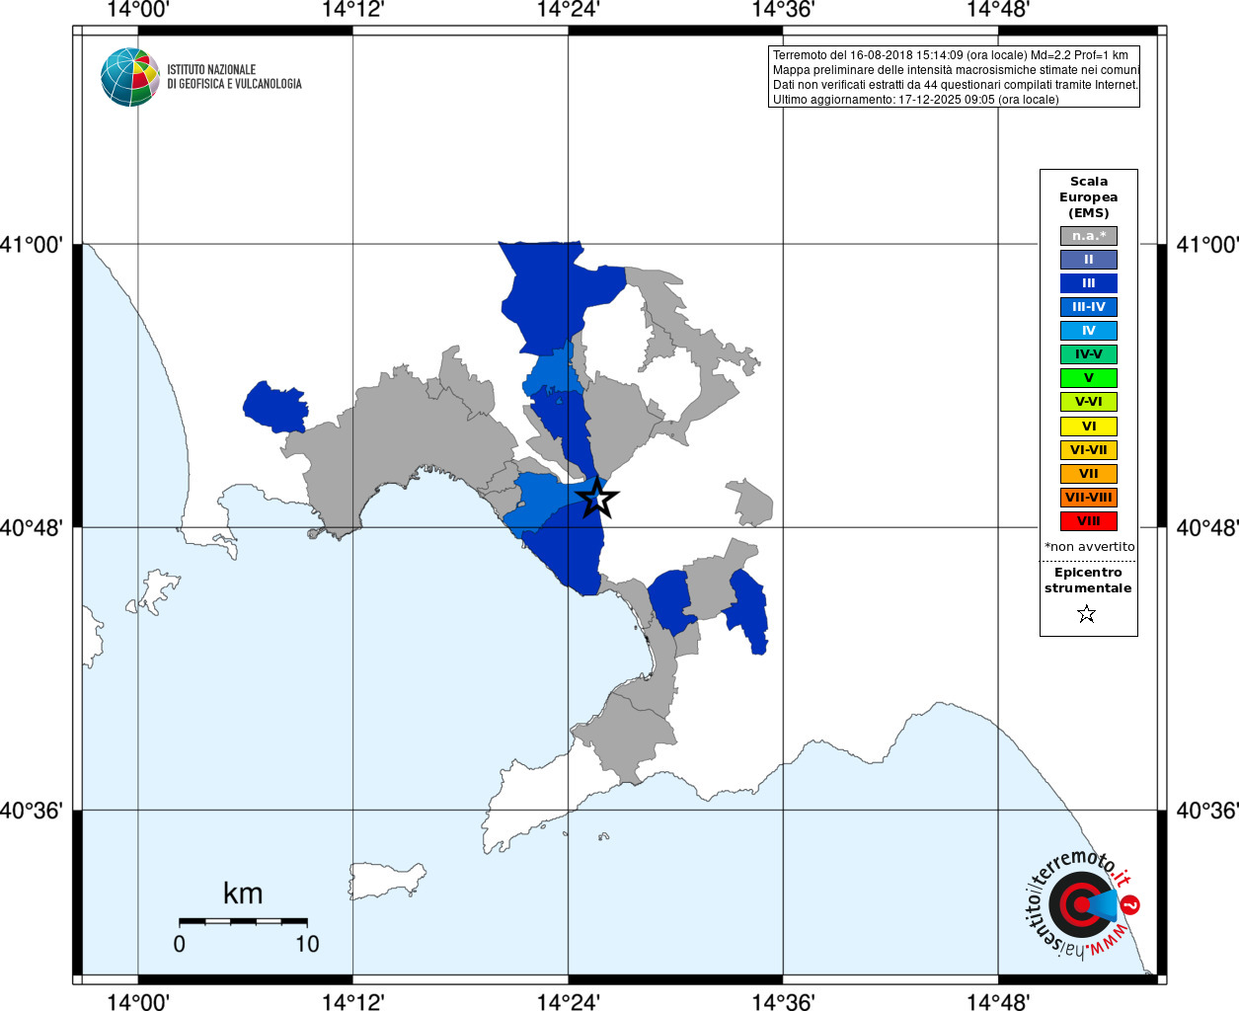Select the green V legend swatch
Screen dimensions: 1239x1011
[1089, 378]
